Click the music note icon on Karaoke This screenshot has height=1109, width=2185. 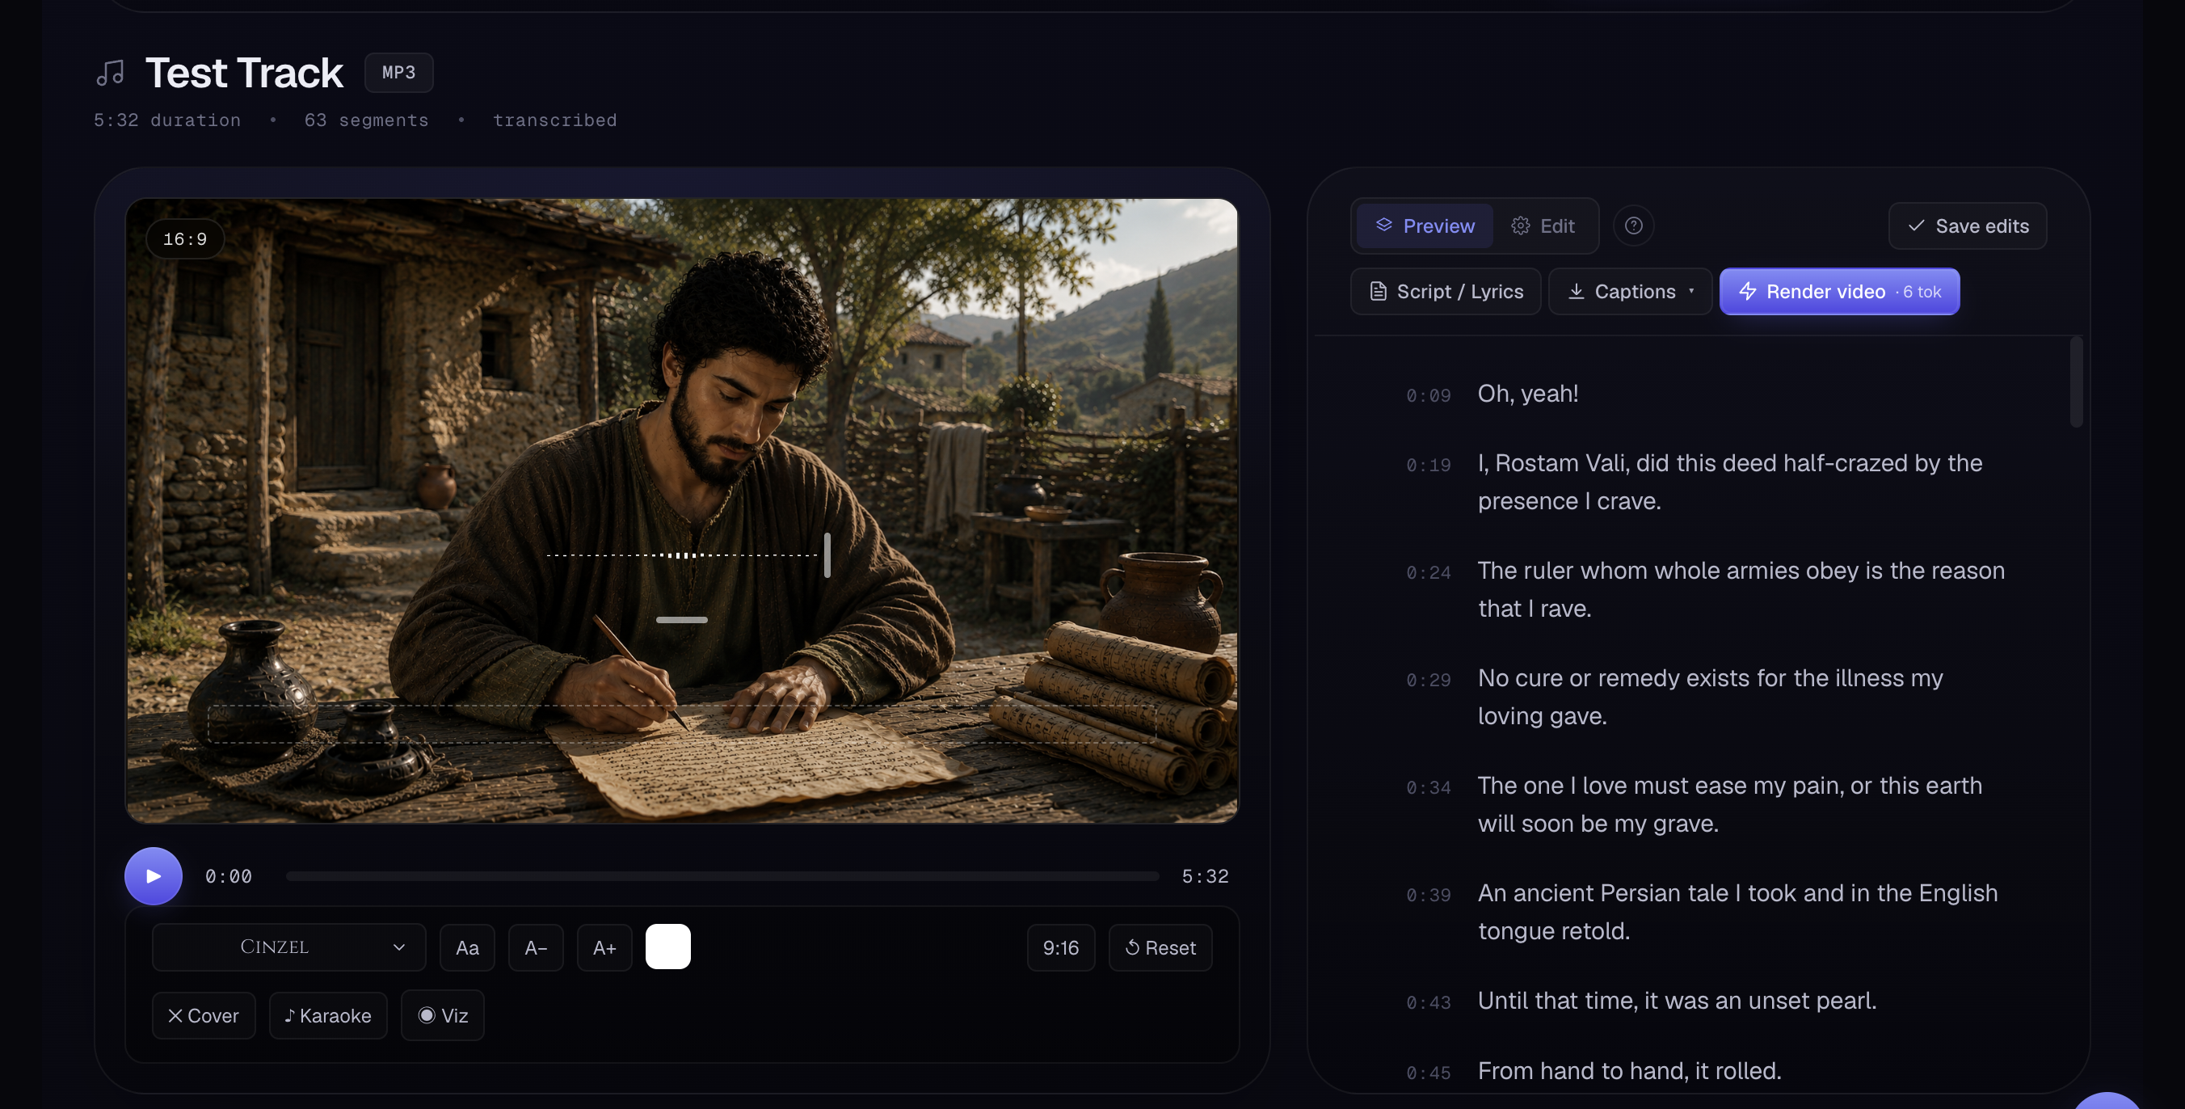[290, 1016]
